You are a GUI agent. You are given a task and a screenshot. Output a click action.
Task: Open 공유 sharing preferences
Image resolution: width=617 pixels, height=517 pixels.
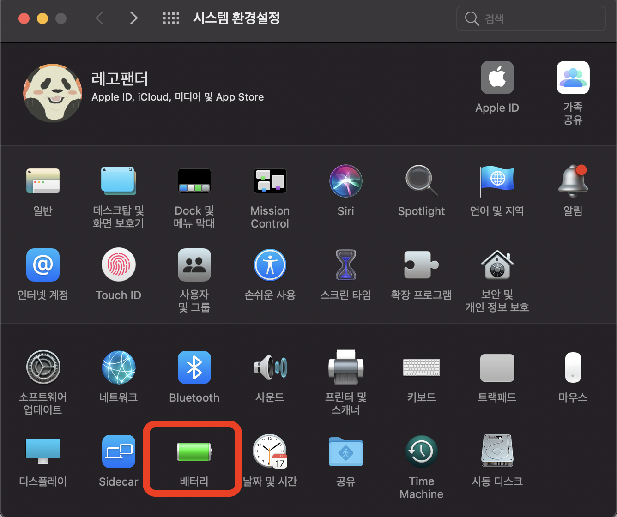346,451
